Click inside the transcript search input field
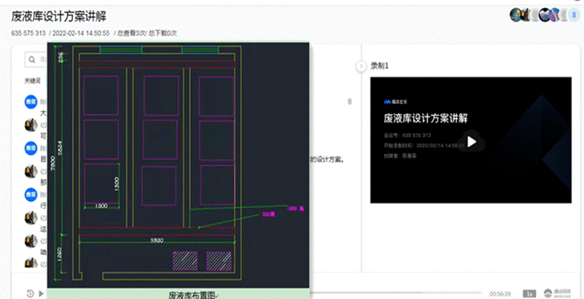The height and width of the screenshot is (299, 584). (x=42, y=60)
